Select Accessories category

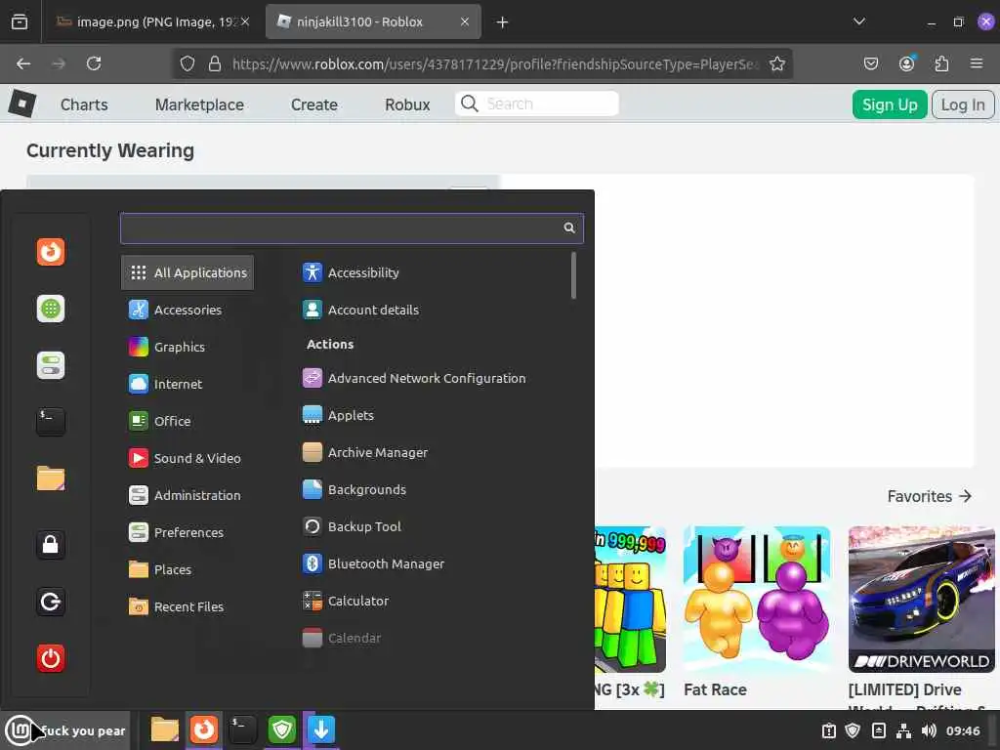click(x=176, y=310)
